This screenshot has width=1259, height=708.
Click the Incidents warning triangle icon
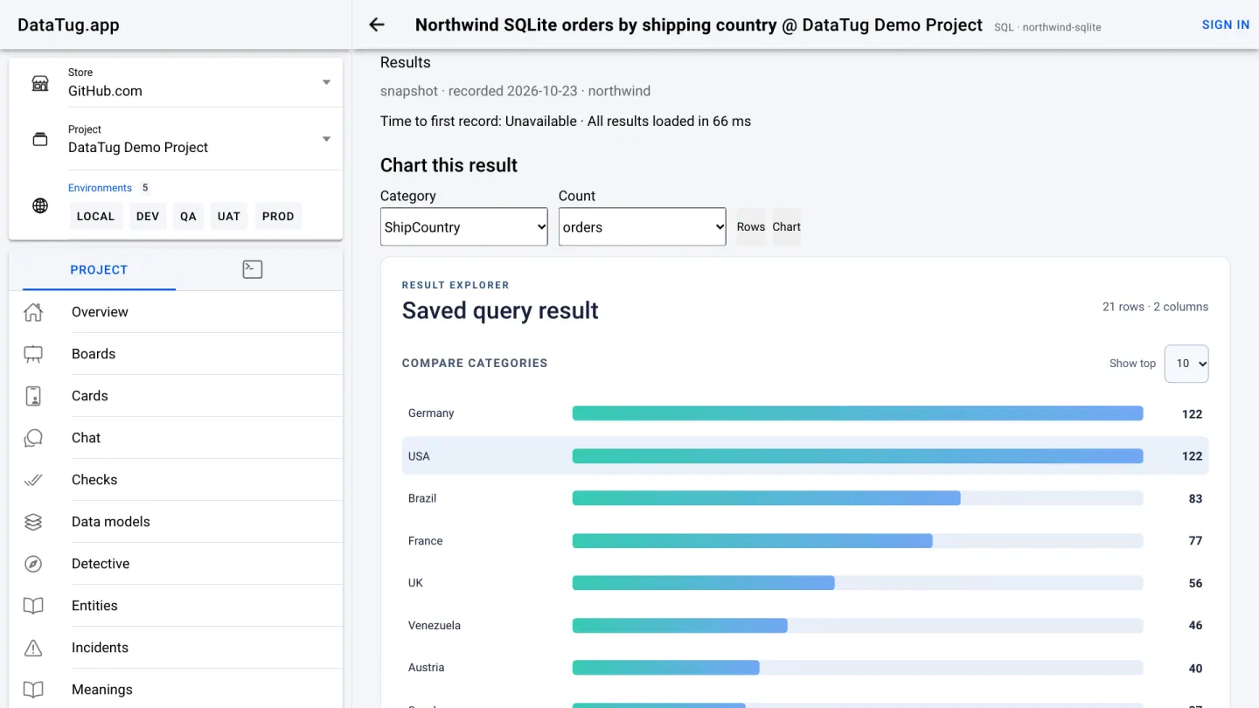point(33,648)
